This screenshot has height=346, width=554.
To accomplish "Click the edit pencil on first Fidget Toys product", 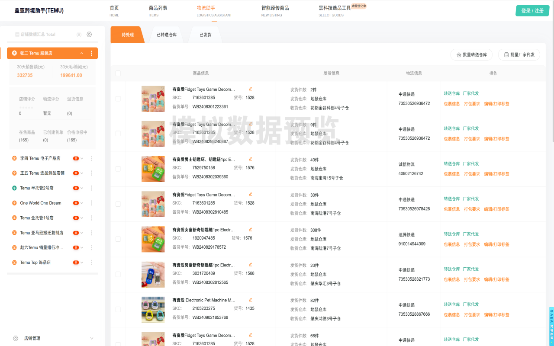I will pyautogui.click(x=250, y=88).
